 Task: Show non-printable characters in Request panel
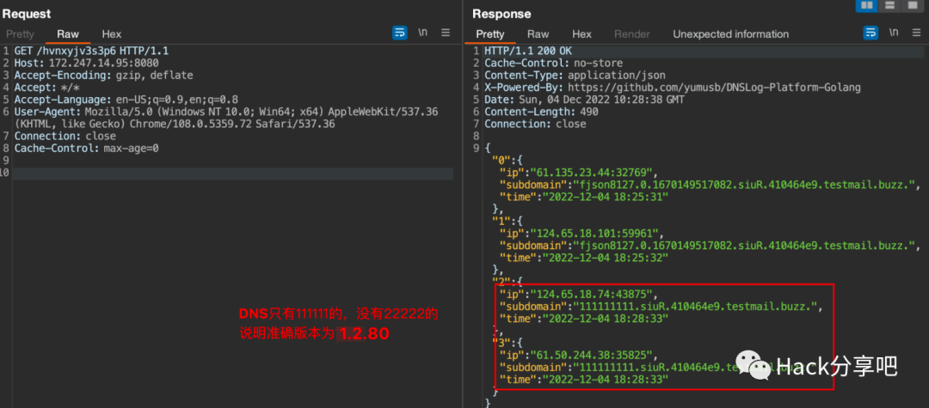[423, 33]
